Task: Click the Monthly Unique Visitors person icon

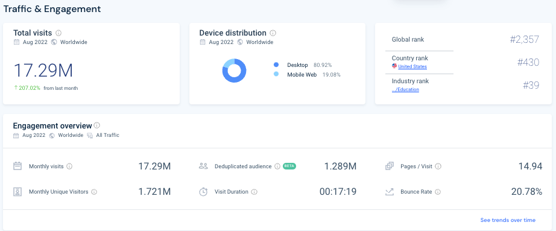Action: 17,192
